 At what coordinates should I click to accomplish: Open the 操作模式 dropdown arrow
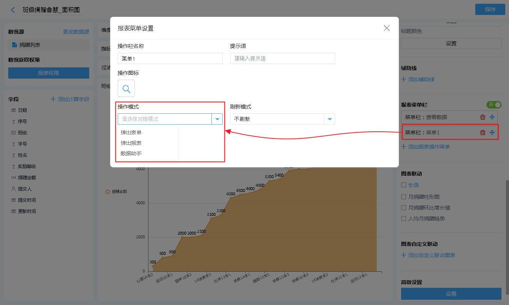coord(217,119)
